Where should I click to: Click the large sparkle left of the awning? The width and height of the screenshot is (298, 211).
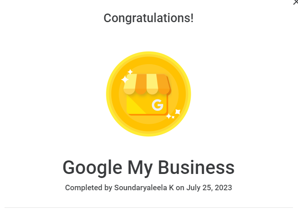125,80
